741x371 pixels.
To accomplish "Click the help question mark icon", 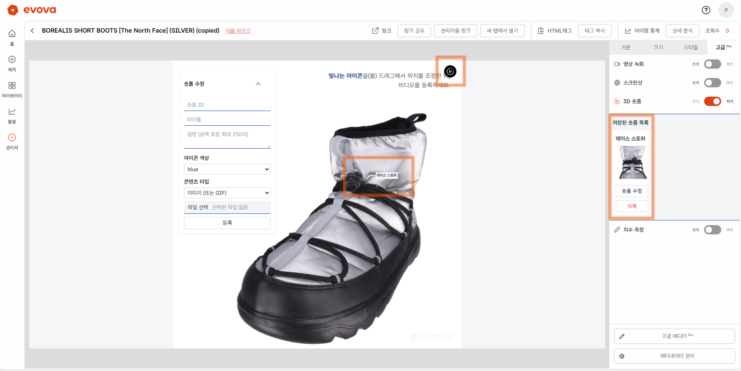I will pyautogui.click(x=706, y=10).
